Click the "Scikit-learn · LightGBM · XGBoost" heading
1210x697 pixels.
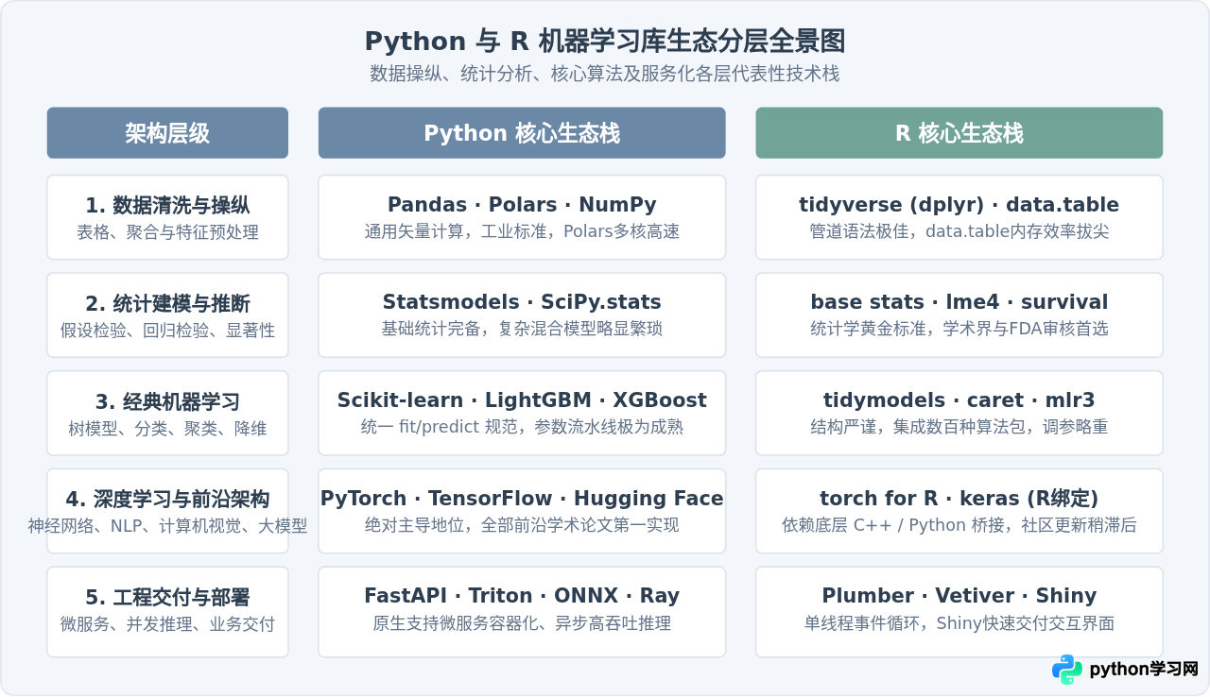522,400
